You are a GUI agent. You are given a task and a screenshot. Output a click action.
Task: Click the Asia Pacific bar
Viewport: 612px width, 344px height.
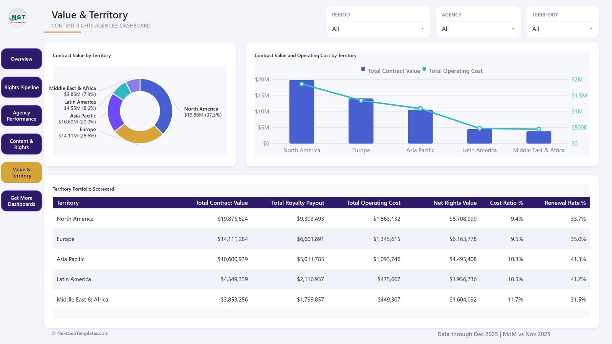[x=420, y=127]
